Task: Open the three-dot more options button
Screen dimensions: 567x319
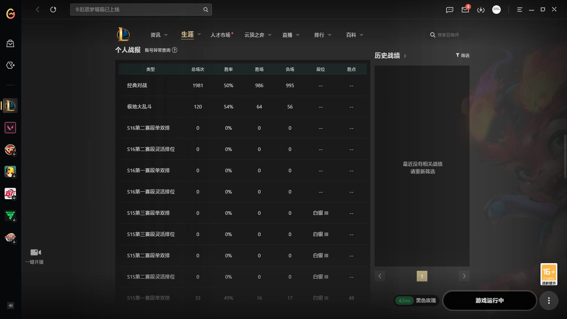Action: coord(549,301)
